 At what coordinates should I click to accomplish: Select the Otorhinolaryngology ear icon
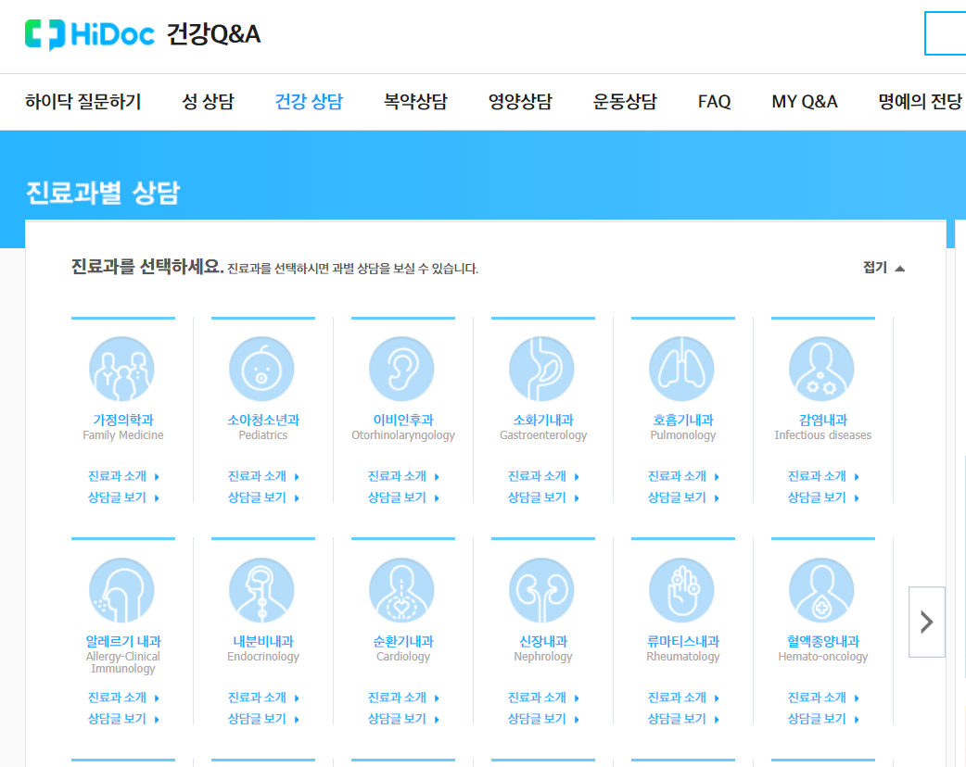pyautogui.click(x=403, y=368)
